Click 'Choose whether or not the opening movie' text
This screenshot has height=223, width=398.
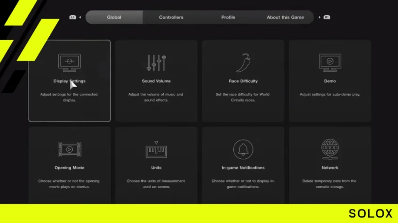click(69, 184)
